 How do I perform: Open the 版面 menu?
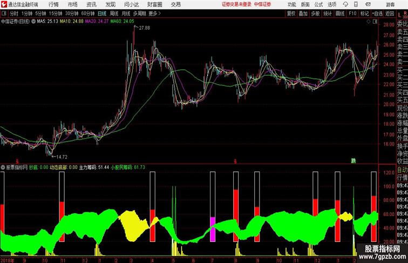tap(305, 4)
